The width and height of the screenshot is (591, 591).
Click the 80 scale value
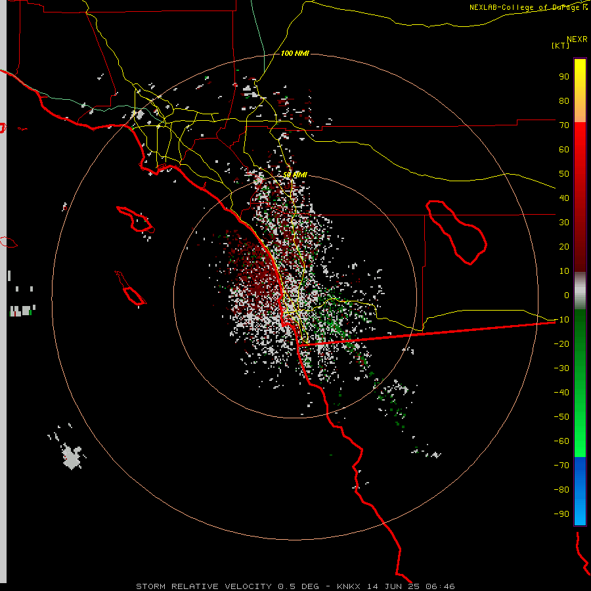(x=564, y=100)
